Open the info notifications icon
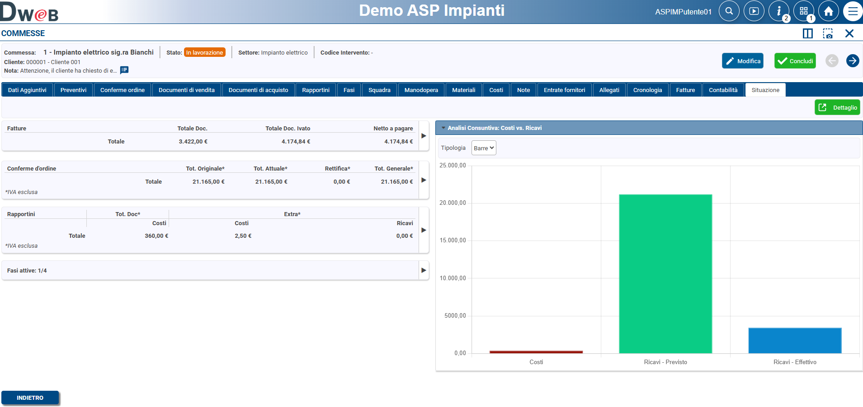Image resolution: width=863 pixels, height=407 pixels. (778, 11)
